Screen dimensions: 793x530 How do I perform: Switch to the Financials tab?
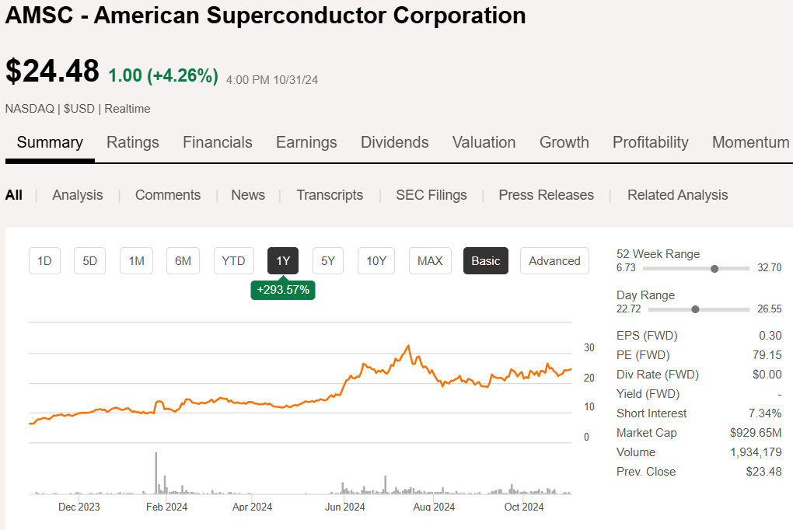point(217,142)
